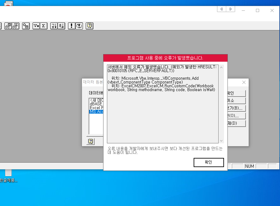Select the dBASE entry in the list
The height and width of the screenshot is (206, 280).
[x=96, y=104]
